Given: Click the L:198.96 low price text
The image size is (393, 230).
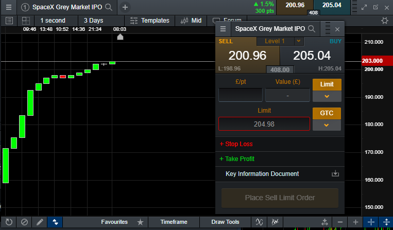Looking at the screenshot, I should 229,68.
